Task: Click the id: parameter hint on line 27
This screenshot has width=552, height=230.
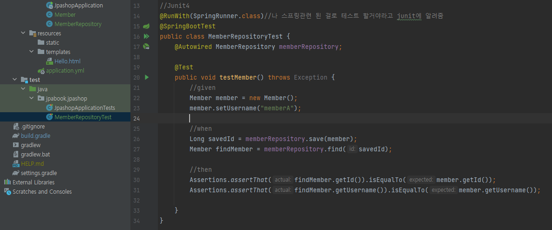Action: 352,149
